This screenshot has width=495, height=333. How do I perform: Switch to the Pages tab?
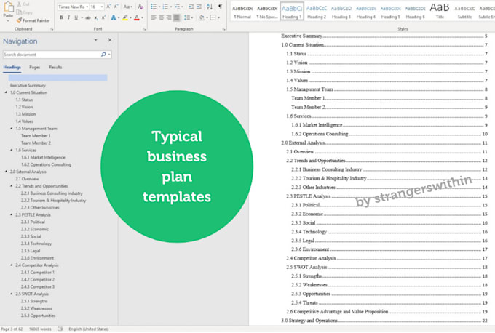(35, 67)
